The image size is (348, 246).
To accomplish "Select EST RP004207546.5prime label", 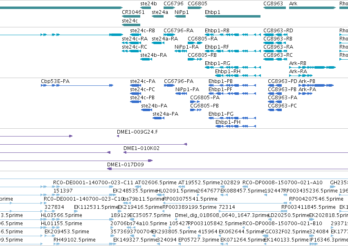I will click(316, 199).
